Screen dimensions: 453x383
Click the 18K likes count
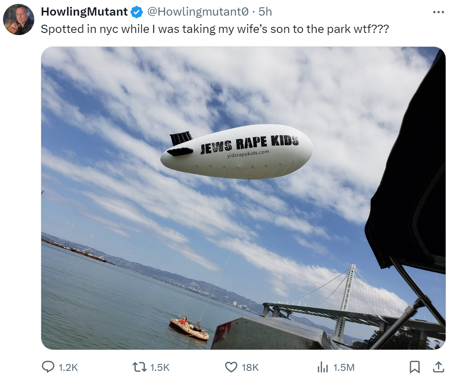250,367
